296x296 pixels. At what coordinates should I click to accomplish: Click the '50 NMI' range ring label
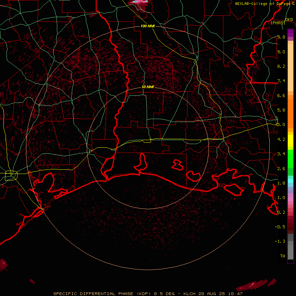pos(148,87)
